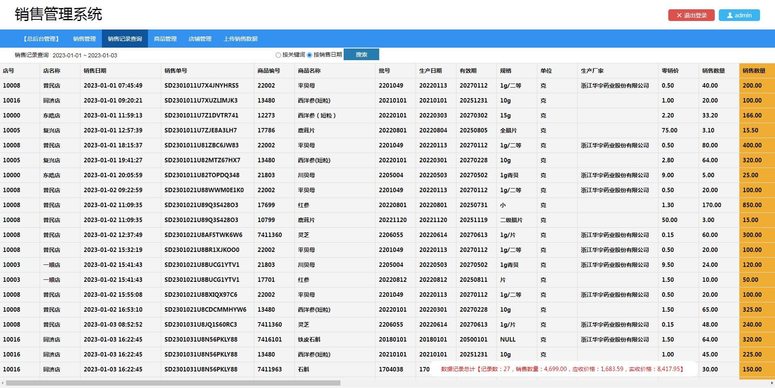
Task: Click the horizontal scrollbar thumb
Action: coord(173,383)
